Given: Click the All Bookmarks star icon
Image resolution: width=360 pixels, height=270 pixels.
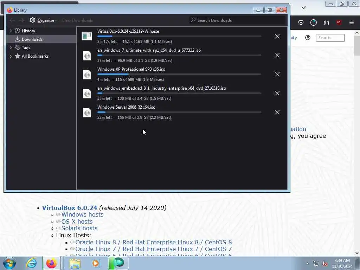Looking at the screenshot, I should 18,56.
